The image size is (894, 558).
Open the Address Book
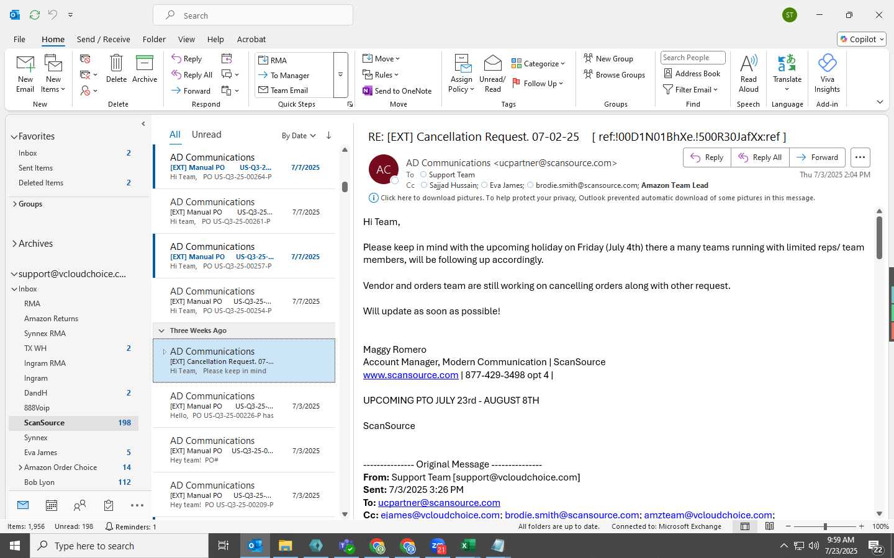coord(692,73)
